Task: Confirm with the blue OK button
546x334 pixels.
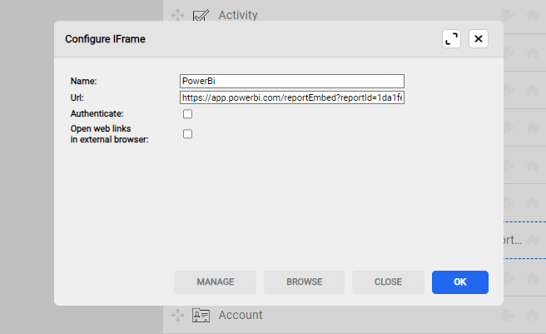Action: 460,282
